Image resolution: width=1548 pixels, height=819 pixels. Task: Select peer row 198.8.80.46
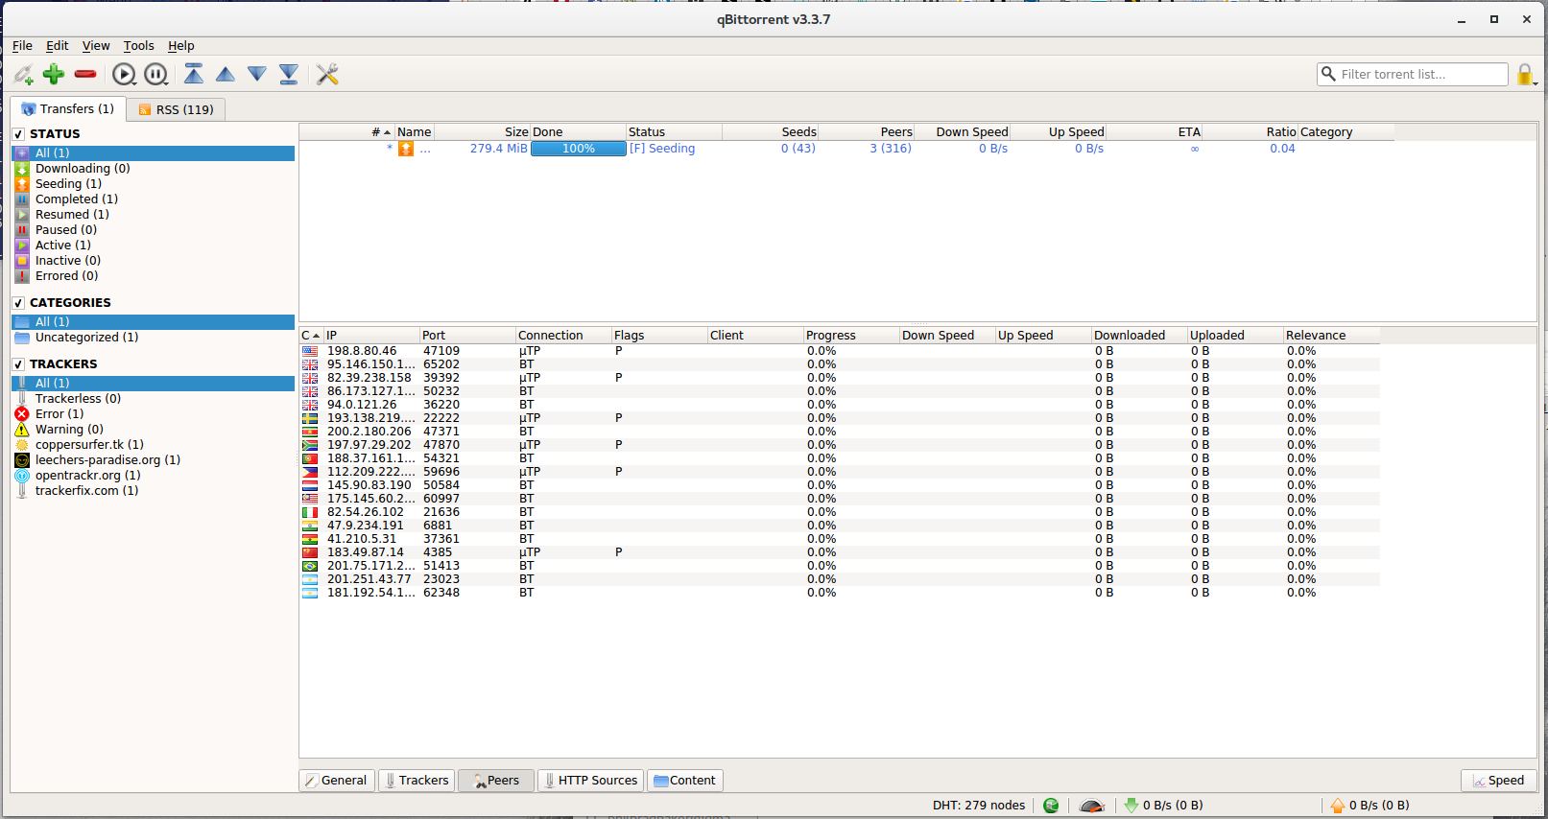pyautogui.click(x=840, y=351)
